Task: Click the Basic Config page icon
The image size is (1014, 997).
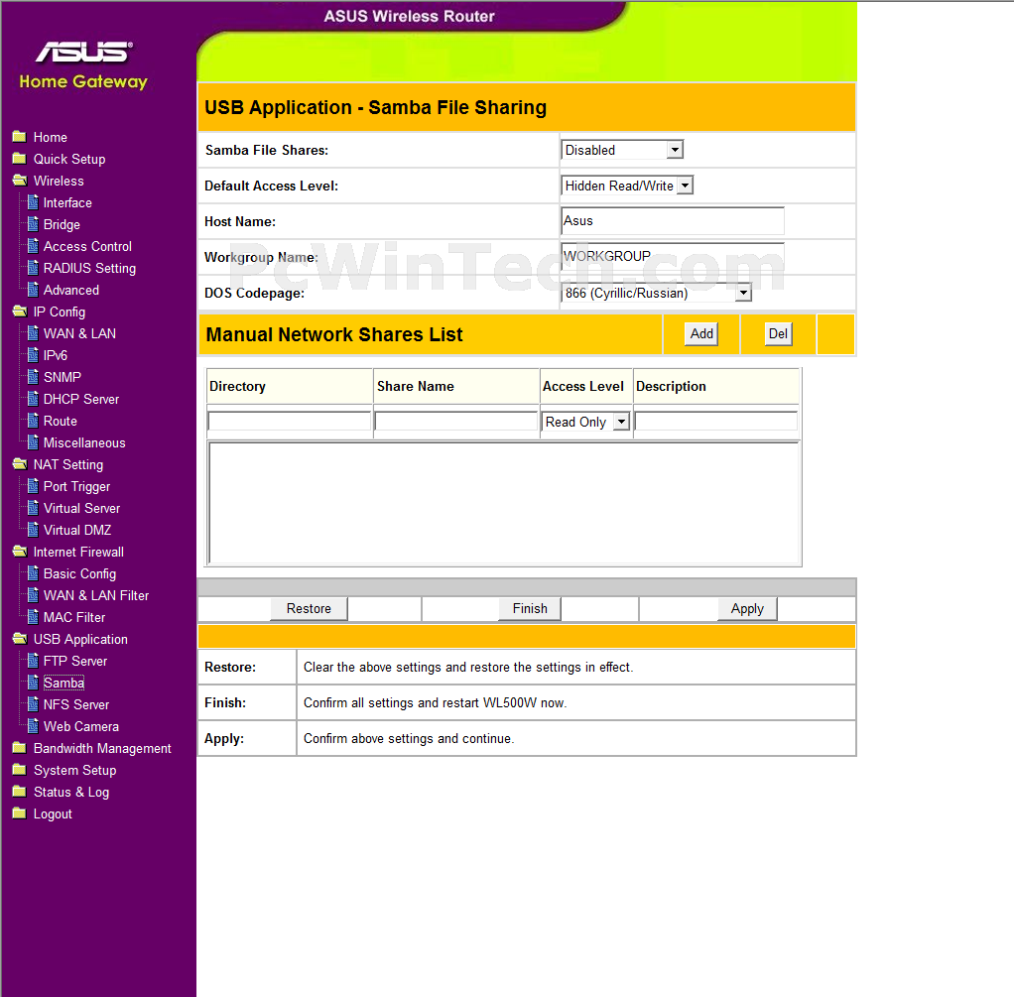Action: coord(33,573)
